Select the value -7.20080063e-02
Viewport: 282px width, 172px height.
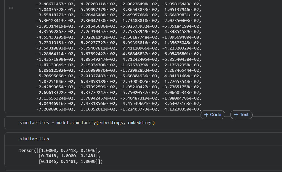pos(55,109)
